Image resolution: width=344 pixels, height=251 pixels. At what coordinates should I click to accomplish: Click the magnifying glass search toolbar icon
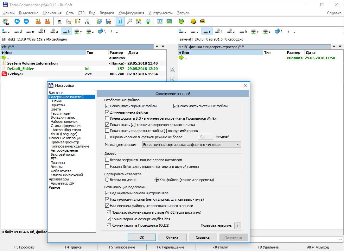(130, 21)
